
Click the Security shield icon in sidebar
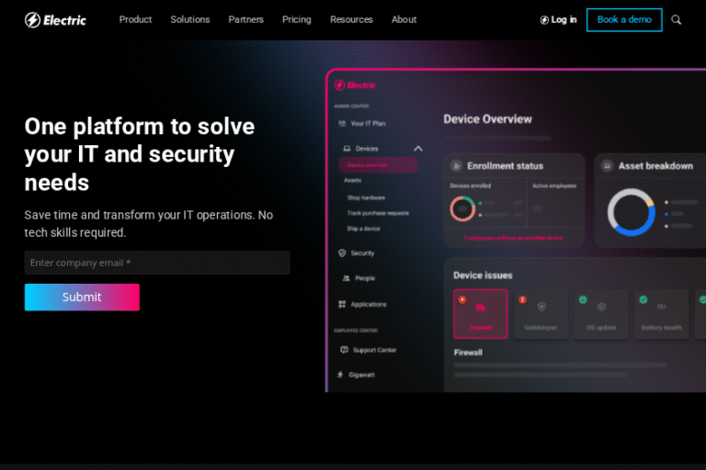click(343, 252)
